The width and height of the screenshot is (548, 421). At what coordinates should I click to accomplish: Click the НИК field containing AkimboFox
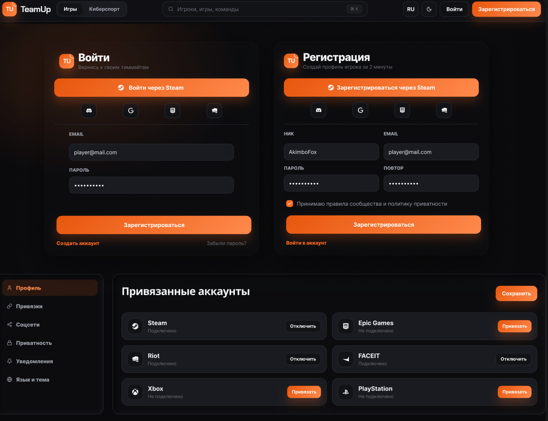(331, 152)
